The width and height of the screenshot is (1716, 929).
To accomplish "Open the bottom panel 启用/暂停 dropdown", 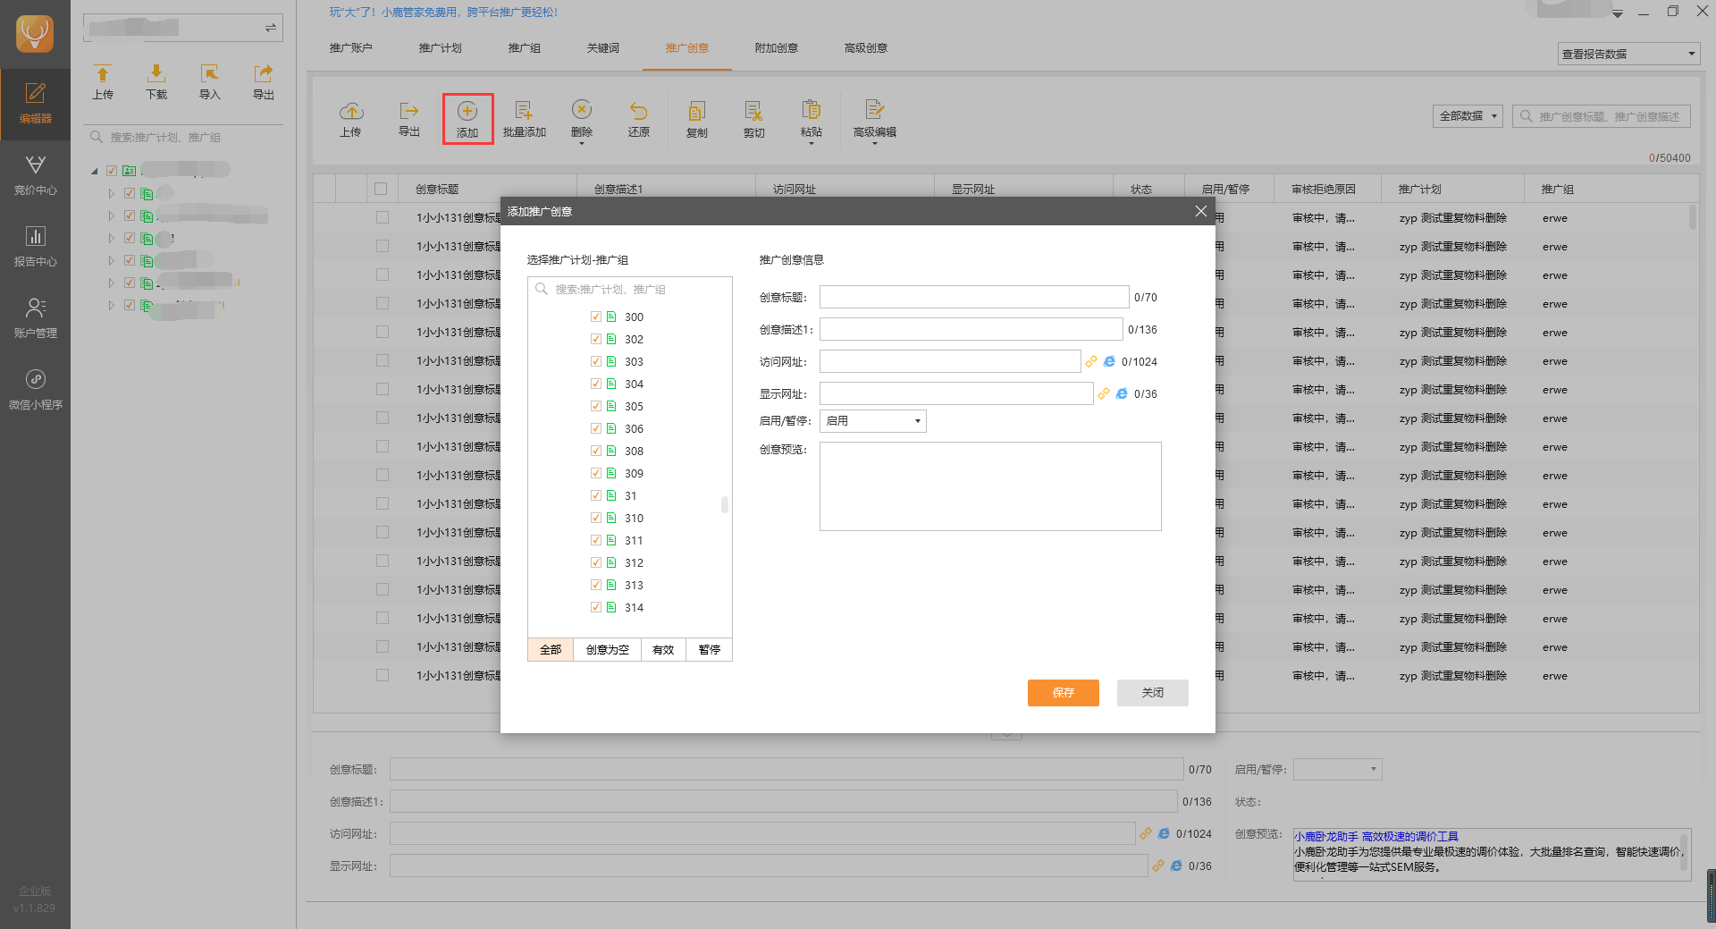I will coord(1337,769).
